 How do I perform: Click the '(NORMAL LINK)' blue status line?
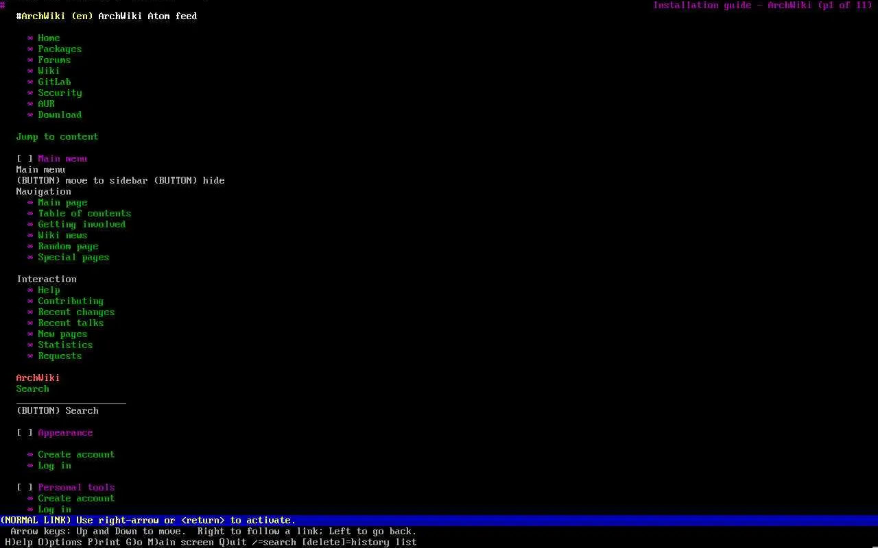(x=439, y=520)
